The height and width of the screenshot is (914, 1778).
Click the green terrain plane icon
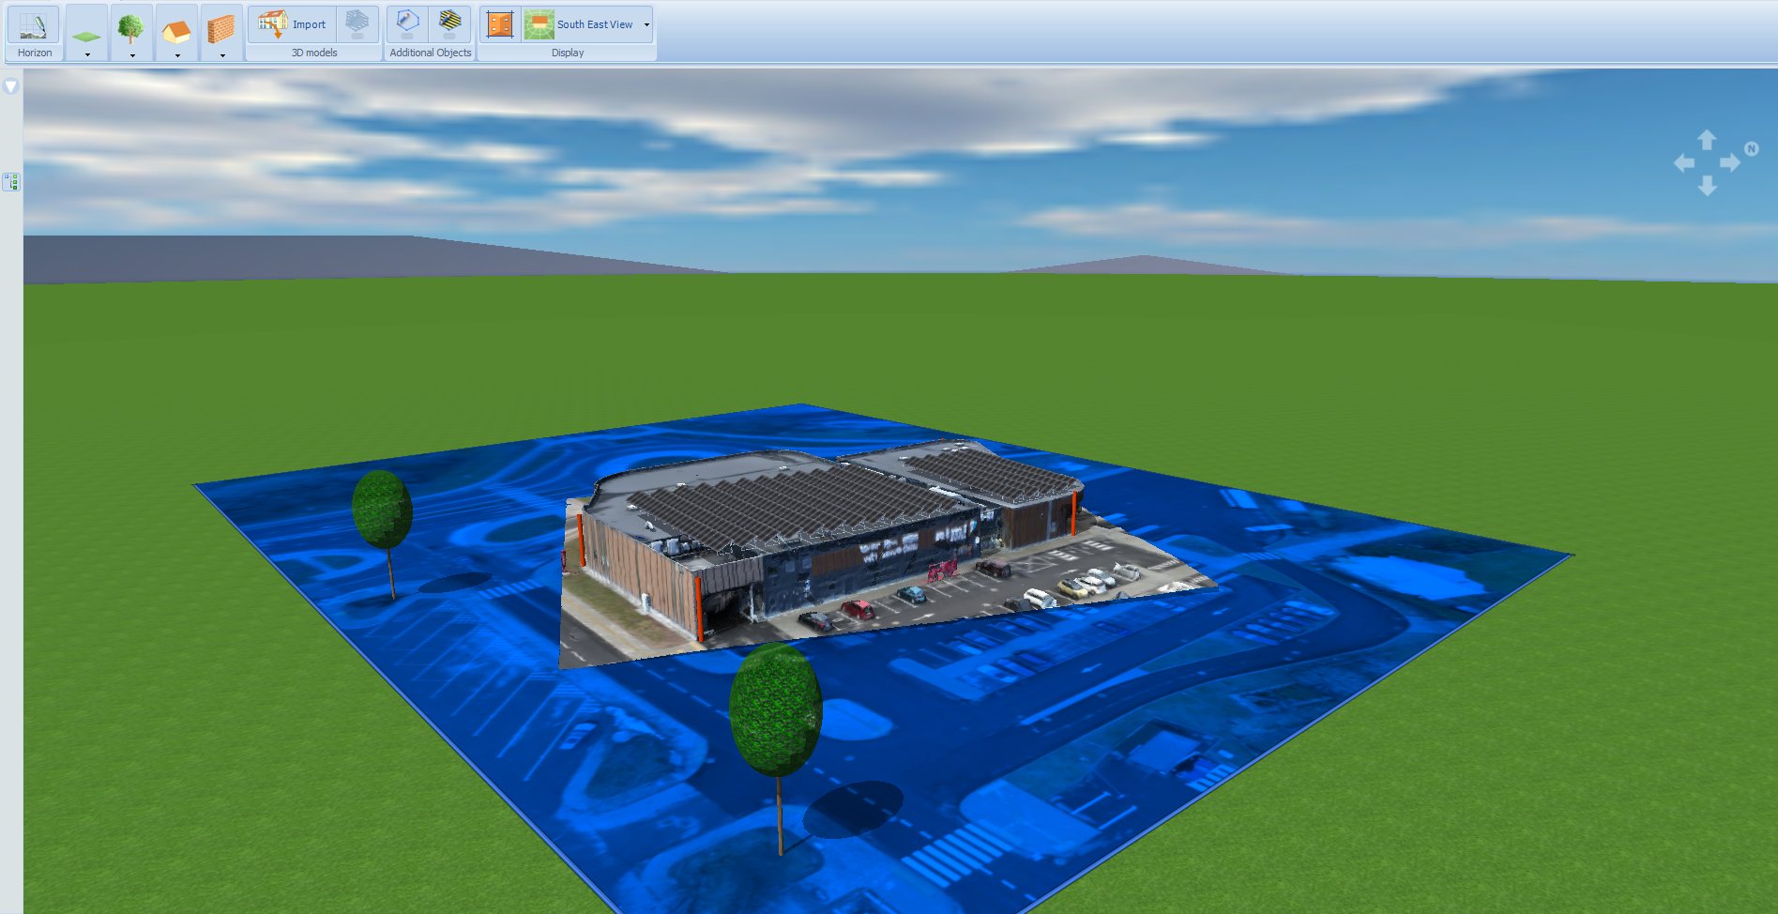tap(86, 34)
